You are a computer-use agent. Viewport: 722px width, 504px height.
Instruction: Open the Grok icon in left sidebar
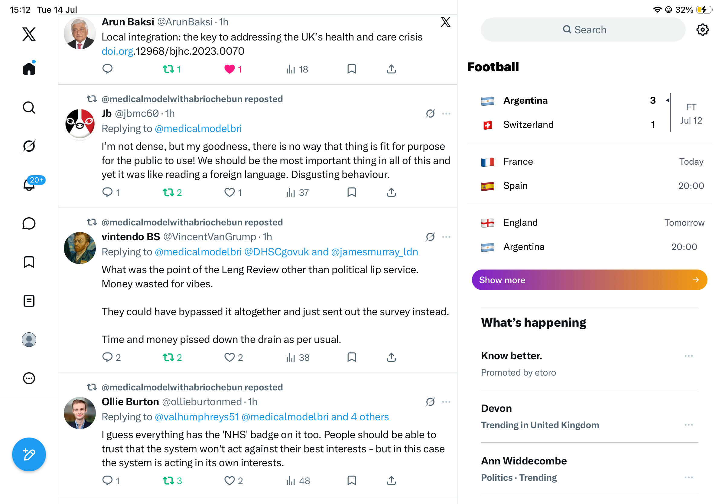coord(29,146)
